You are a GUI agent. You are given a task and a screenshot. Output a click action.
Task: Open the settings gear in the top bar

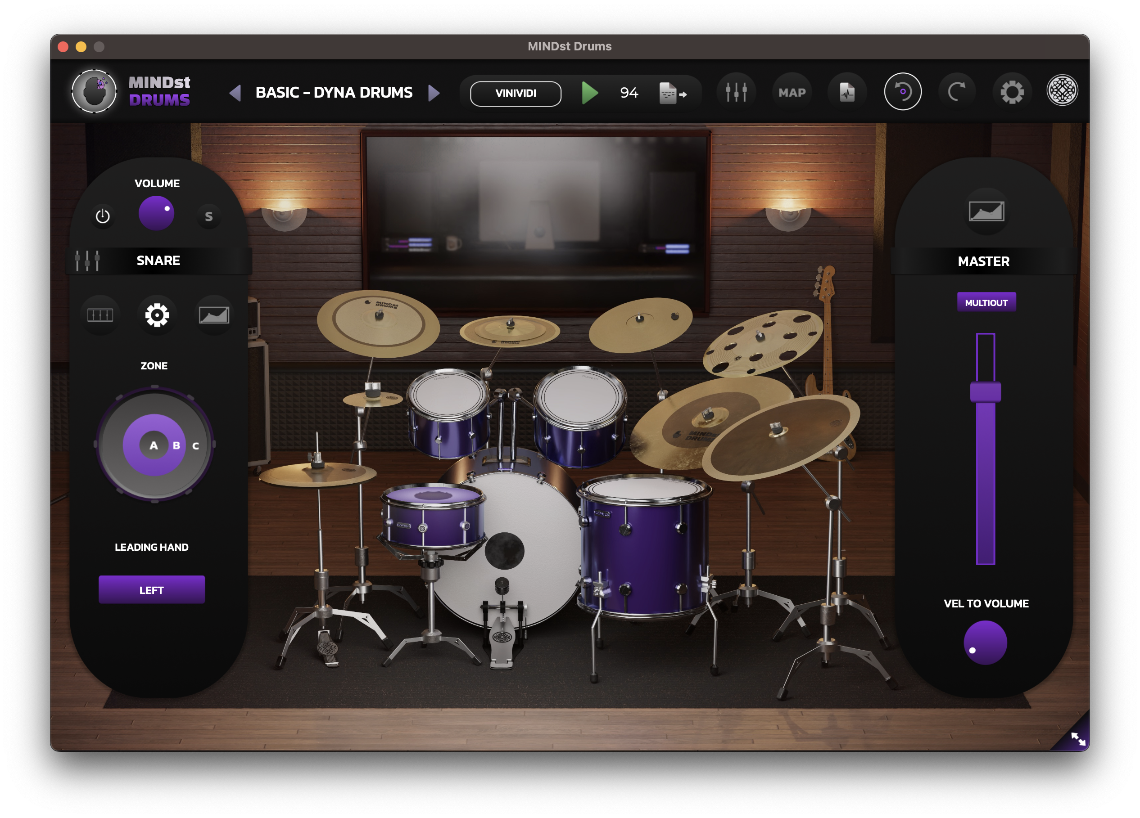(x=1012, y=92)
